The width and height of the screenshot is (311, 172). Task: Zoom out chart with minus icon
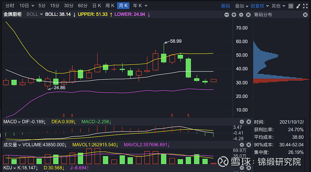(227, 15)
